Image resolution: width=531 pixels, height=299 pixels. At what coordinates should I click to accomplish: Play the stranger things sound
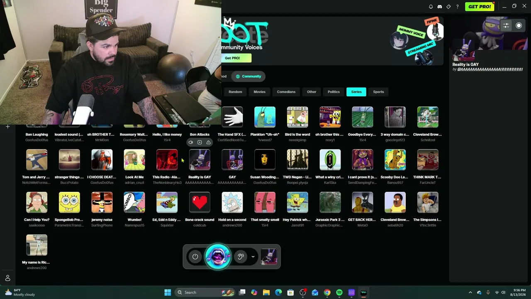click(x=69, y=160)
